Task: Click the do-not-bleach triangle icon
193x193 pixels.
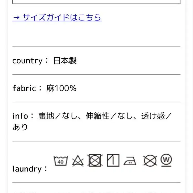Action: 78,161
